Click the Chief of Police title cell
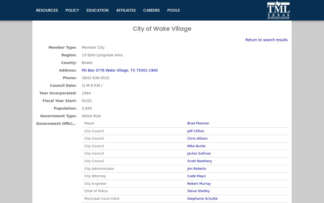The image size is (324, 203). click(96, 191)
